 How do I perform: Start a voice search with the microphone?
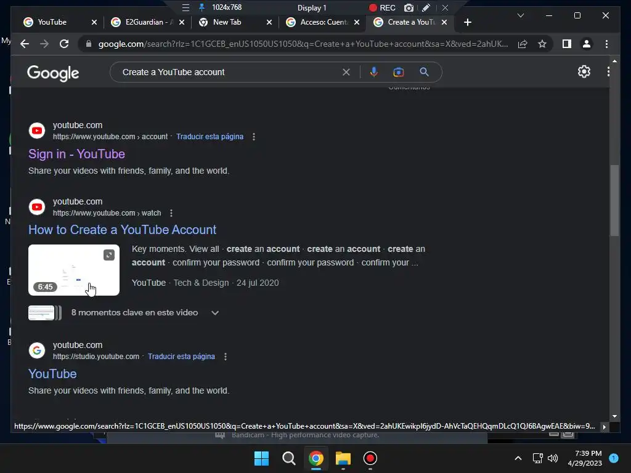[x=374, y=72]
